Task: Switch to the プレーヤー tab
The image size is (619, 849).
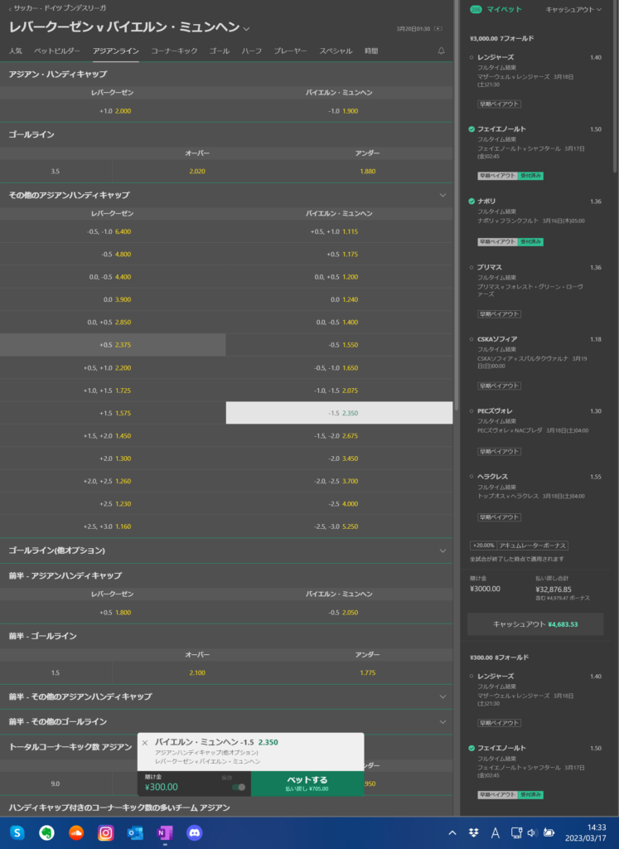Action: 290,51
